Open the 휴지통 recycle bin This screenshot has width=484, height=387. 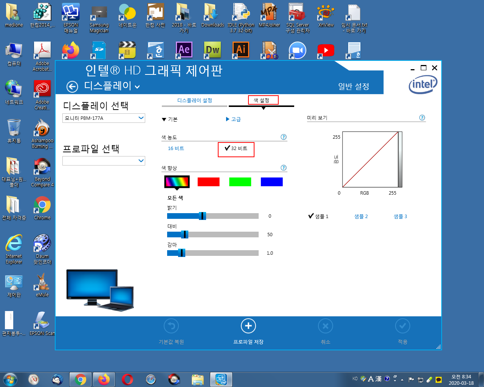click(x=14, y=131)
